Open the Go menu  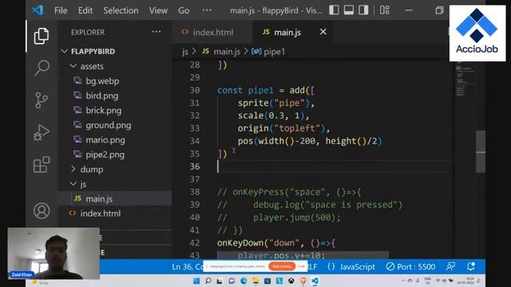(x=184, y=10)
